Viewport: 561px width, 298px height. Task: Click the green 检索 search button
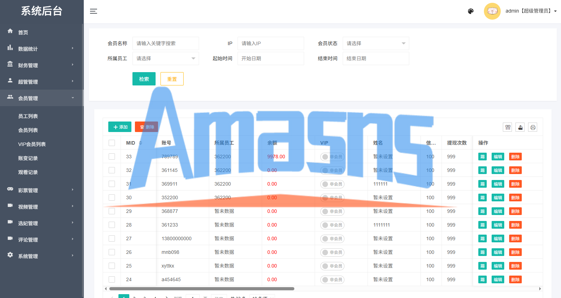click(x=144, y=79)
